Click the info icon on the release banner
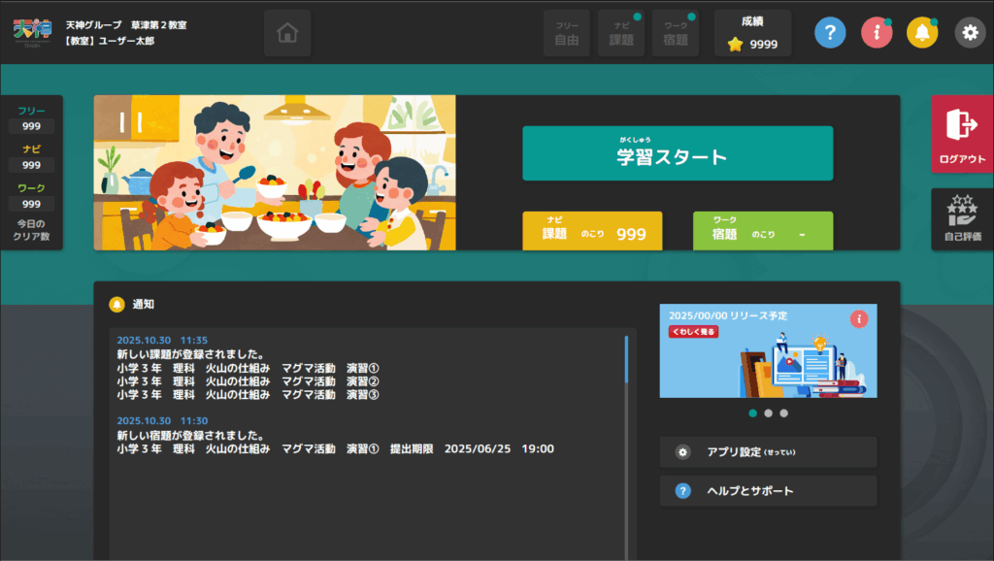Image resolution: width=994 pixels, height=561 pixels. click(x=858, y=319)
